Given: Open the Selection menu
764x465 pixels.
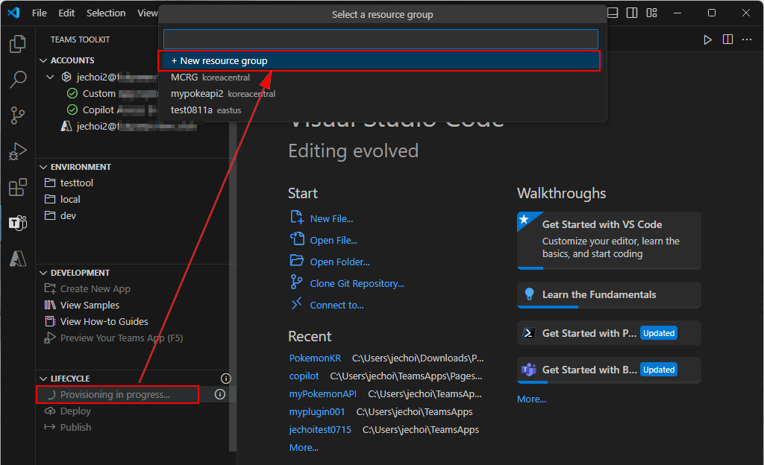Looking at the screenshot, I should pyautogui.click(x=106, y=13).
